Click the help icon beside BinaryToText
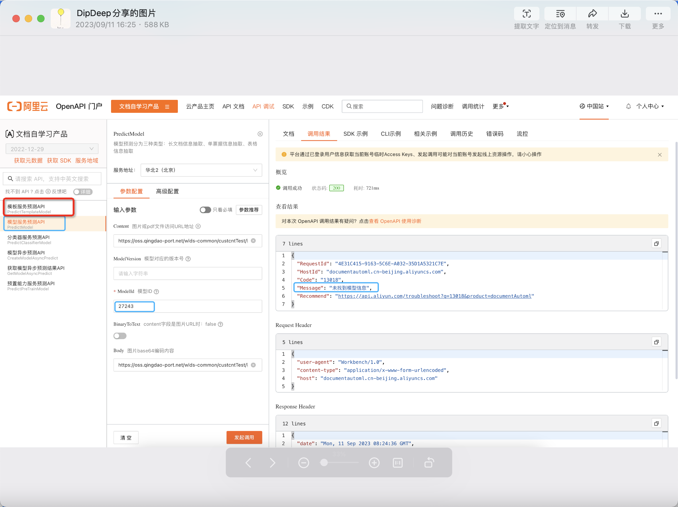Image resolution: width=678 pixels, height=507 pixels. coord(221,324)
